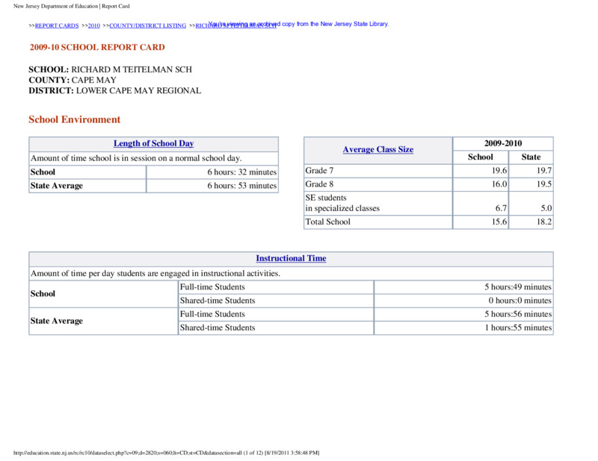Click Full-time Students in the School row

point(212,287)
